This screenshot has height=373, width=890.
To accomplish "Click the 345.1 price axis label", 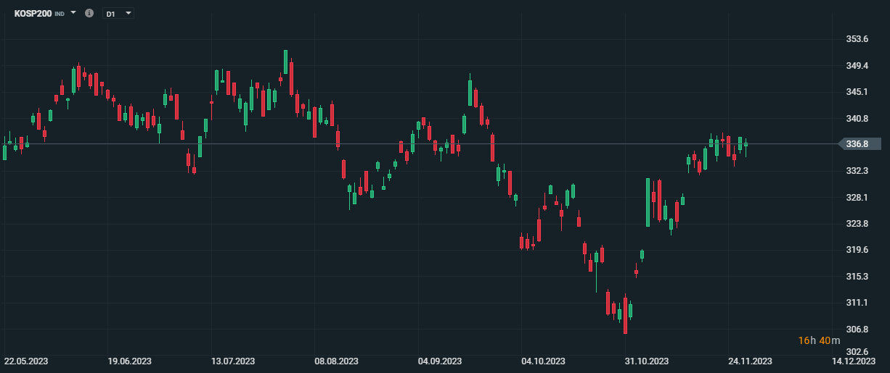I will click(857, 92).
